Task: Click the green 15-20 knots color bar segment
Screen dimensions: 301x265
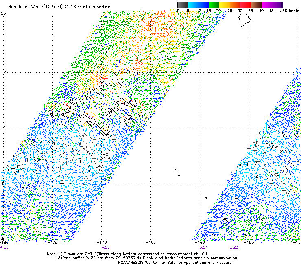Action: (214, 5)
